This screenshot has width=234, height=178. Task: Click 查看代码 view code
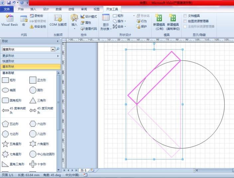[89, 29]
